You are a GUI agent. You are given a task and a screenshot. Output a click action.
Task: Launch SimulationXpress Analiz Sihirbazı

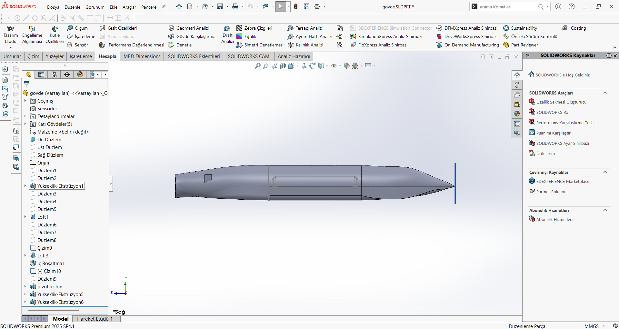click(386, 36)
